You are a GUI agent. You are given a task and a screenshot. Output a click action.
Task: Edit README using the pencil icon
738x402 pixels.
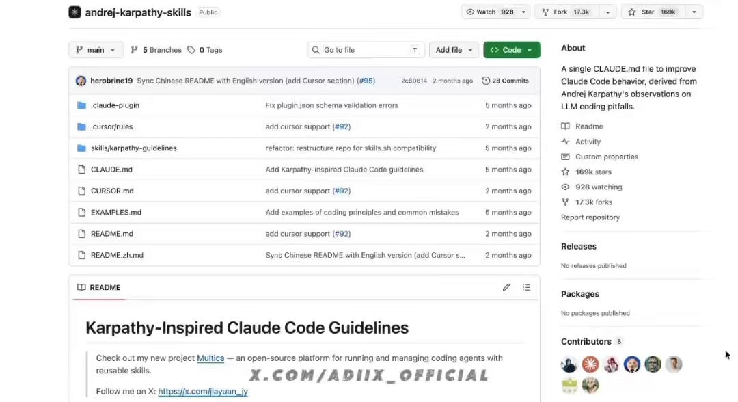pos(506,287)
